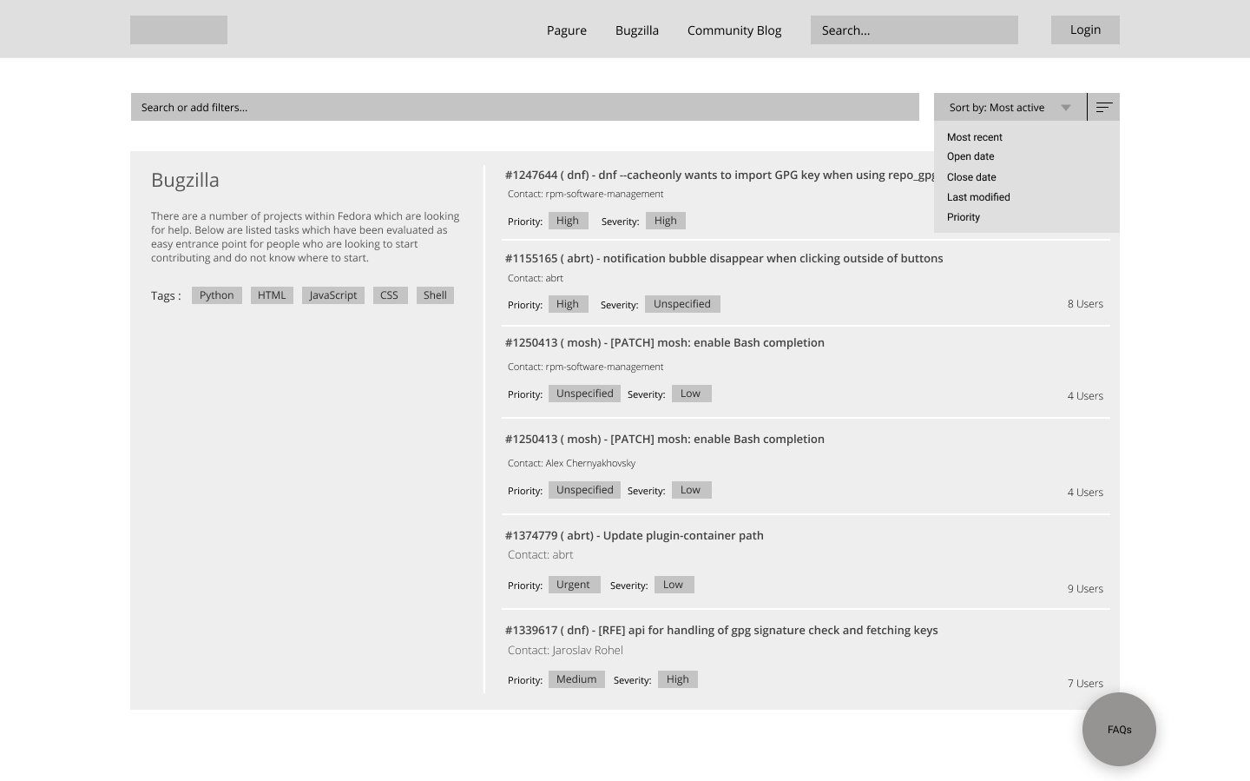This screenshot has width=1250, height=781.
Task: Click the sort order lines icon
Action: click(x=1103, y=107)
